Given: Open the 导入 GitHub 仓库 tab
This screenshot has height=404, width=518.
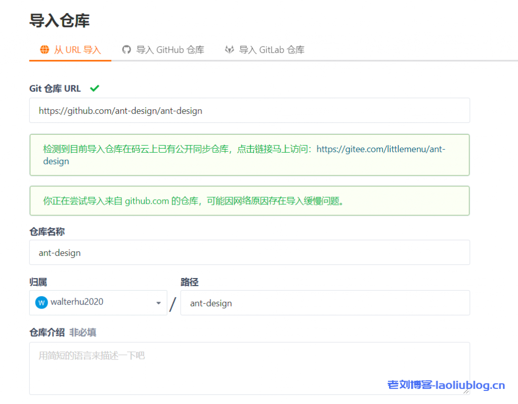Looking at the screenshot, I should point(170,50).
